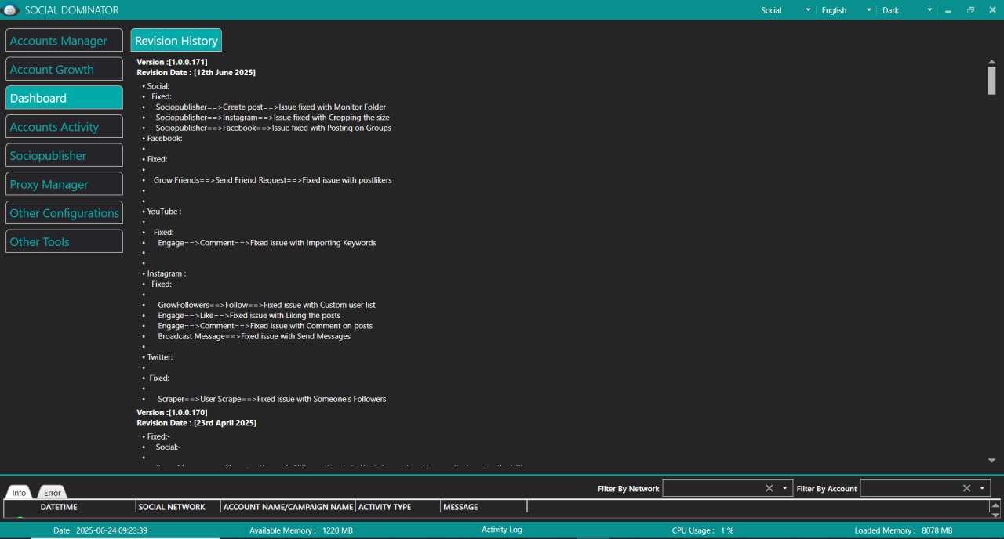Open the Revision History tab
This screenshot has width=1004, height=539.
(x=176, y=41)
